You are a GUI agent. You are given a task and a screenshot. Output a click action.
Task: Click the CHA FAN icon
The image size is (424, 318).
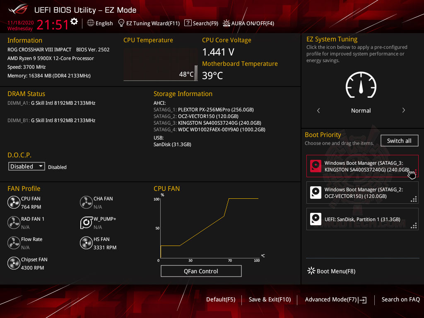(86, 202)
